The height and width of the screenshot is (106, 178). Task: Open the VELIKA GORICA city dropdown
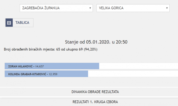(x=133, y=8)
